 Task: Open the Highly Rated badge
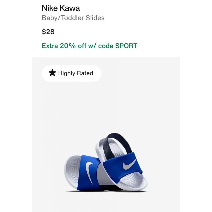click(72, 73)
